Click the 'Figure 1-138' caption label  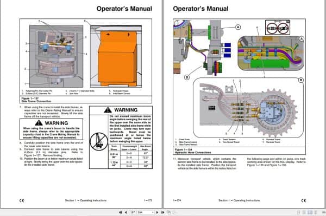point(184,149)
